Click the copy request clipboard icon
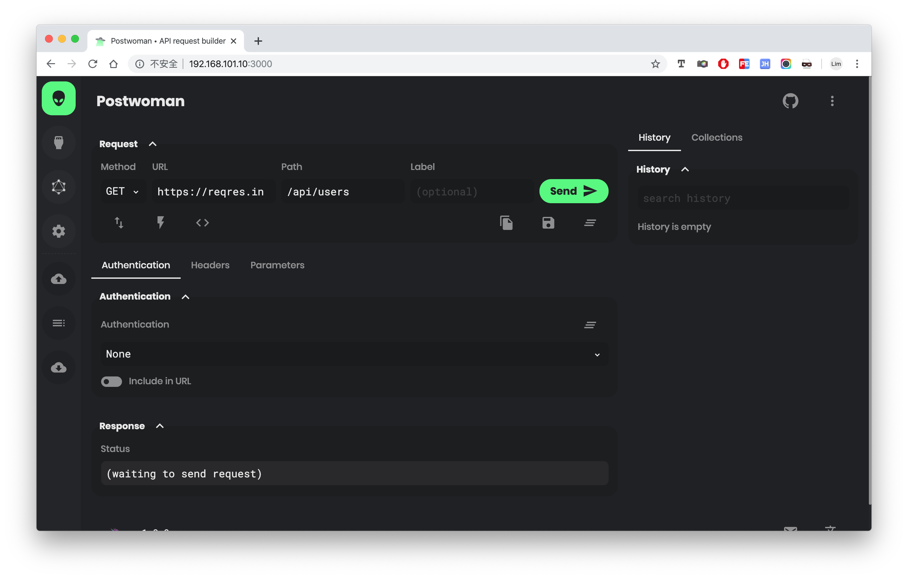 click(x=506, y=223)
